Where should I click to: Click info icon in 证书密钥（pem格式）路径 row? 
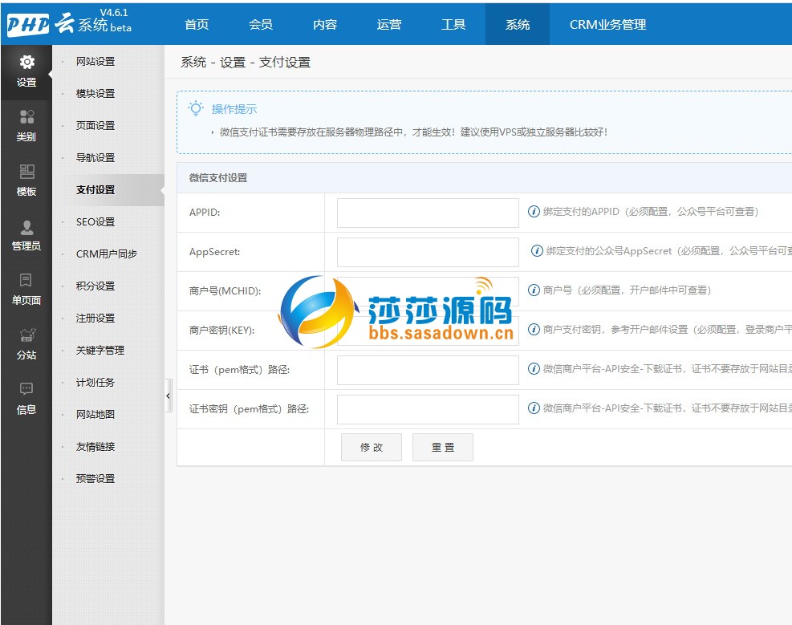(534, 408)
